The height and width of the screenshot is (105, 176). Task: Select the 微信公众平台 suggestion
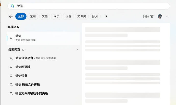click(43, 58)
